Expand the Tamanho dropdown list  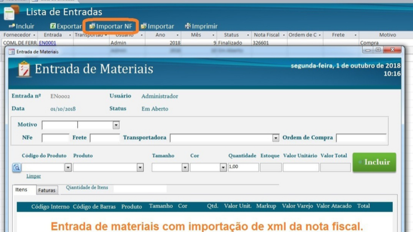click(x=185, y=167)
